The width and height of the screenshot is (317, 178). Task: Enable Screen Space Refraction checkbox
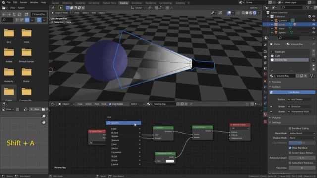point(290,153)
